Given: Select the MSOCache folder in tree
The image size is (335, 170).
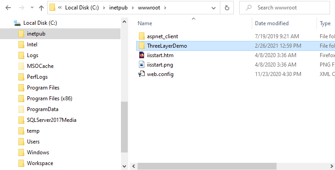Looking at the screenshot, I should 40,66.
